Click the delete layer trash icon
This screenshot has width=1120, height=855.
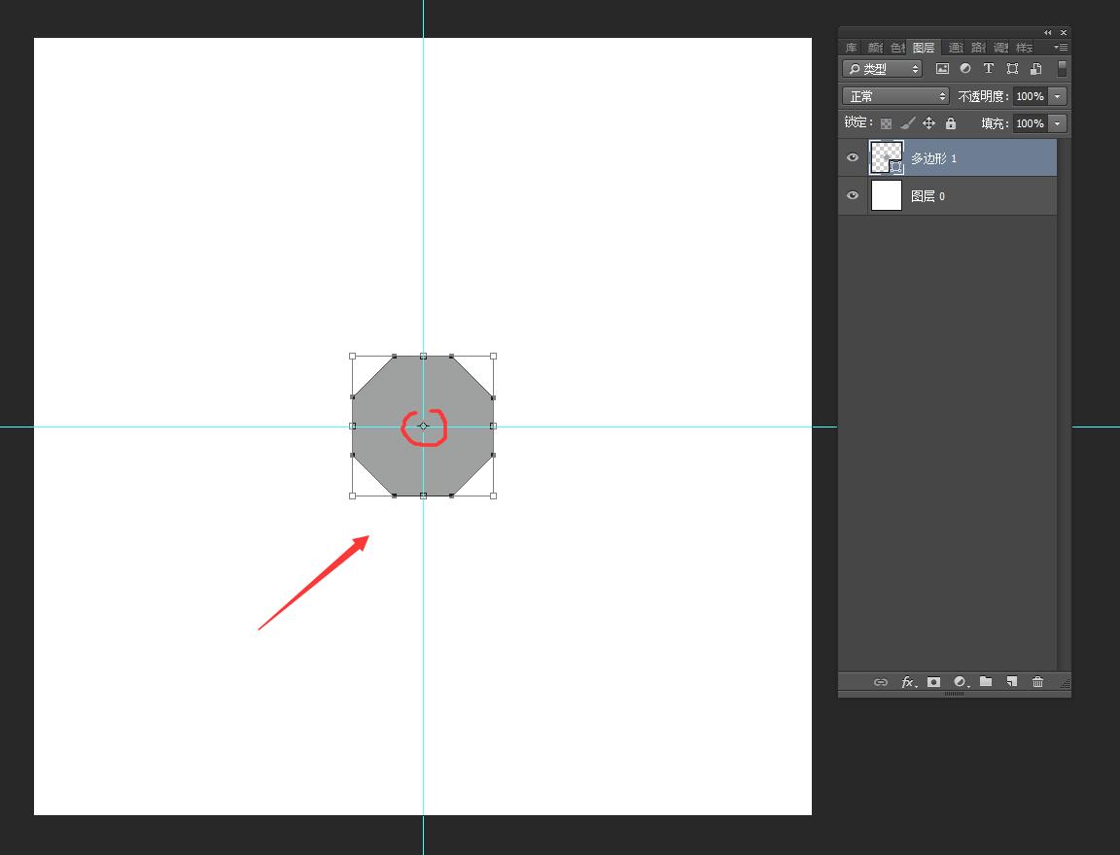(x=1037, y=682)
